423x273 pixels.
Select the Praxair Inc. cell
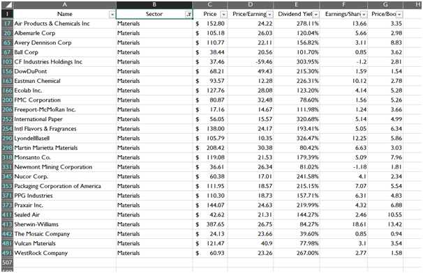pos(65,205)
